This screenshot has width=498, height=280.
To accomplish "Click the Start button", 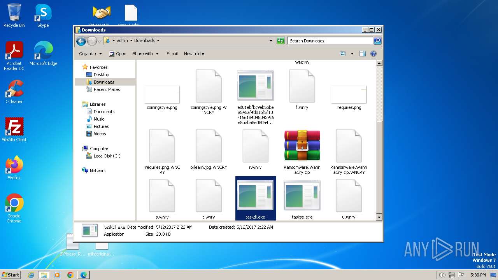I will pyautogui.click(x=11, y=275).
